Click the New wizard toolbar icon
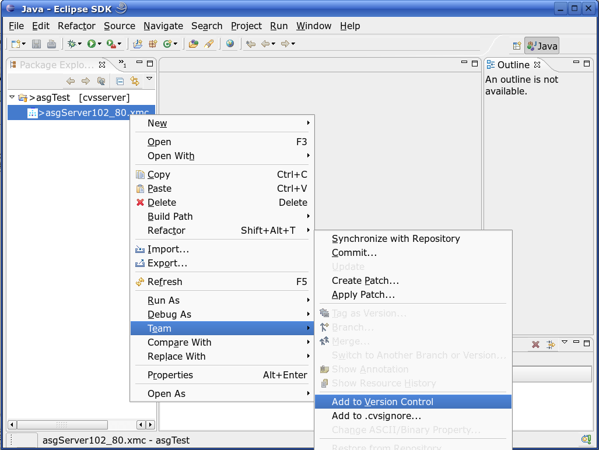 [x=16, y=44]
